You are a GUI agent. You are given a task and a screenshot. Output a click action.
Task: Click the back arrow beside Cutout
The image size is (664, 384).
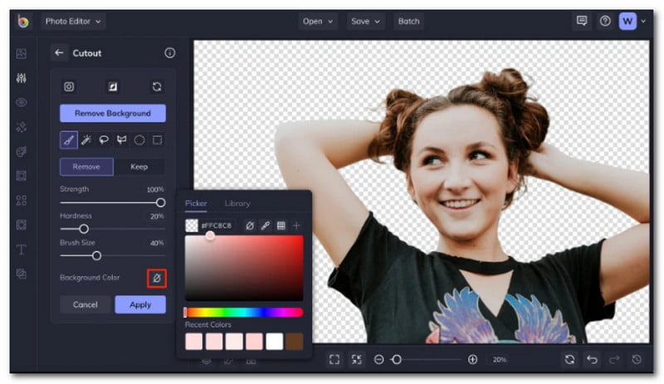[x=59, y=53]
